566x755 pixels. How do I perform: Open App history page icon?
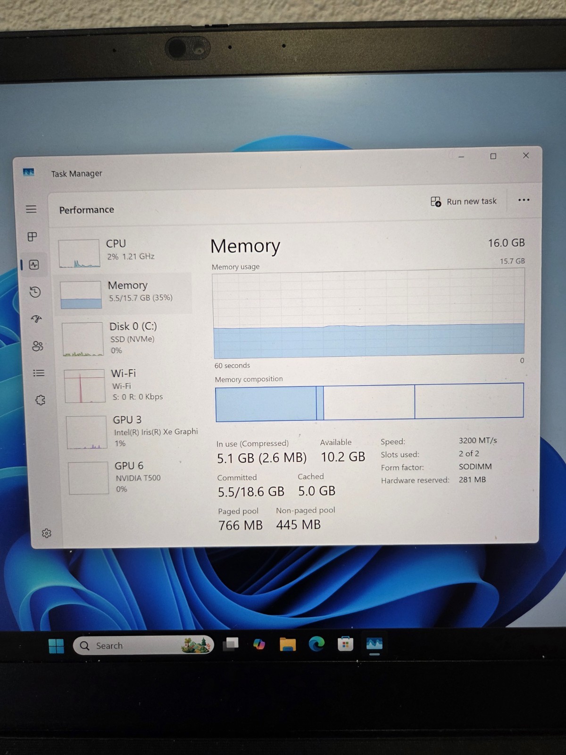[35, 292]
